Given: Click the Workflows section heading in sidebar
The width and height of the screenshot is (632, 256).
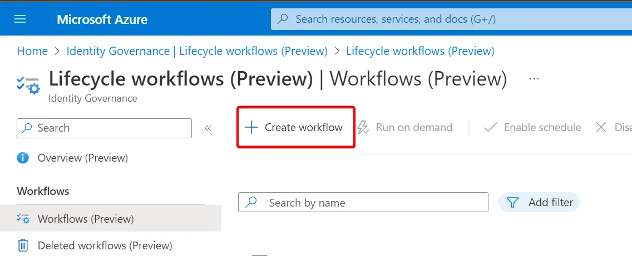Looking at the screenshot, I should coord(43,191).
